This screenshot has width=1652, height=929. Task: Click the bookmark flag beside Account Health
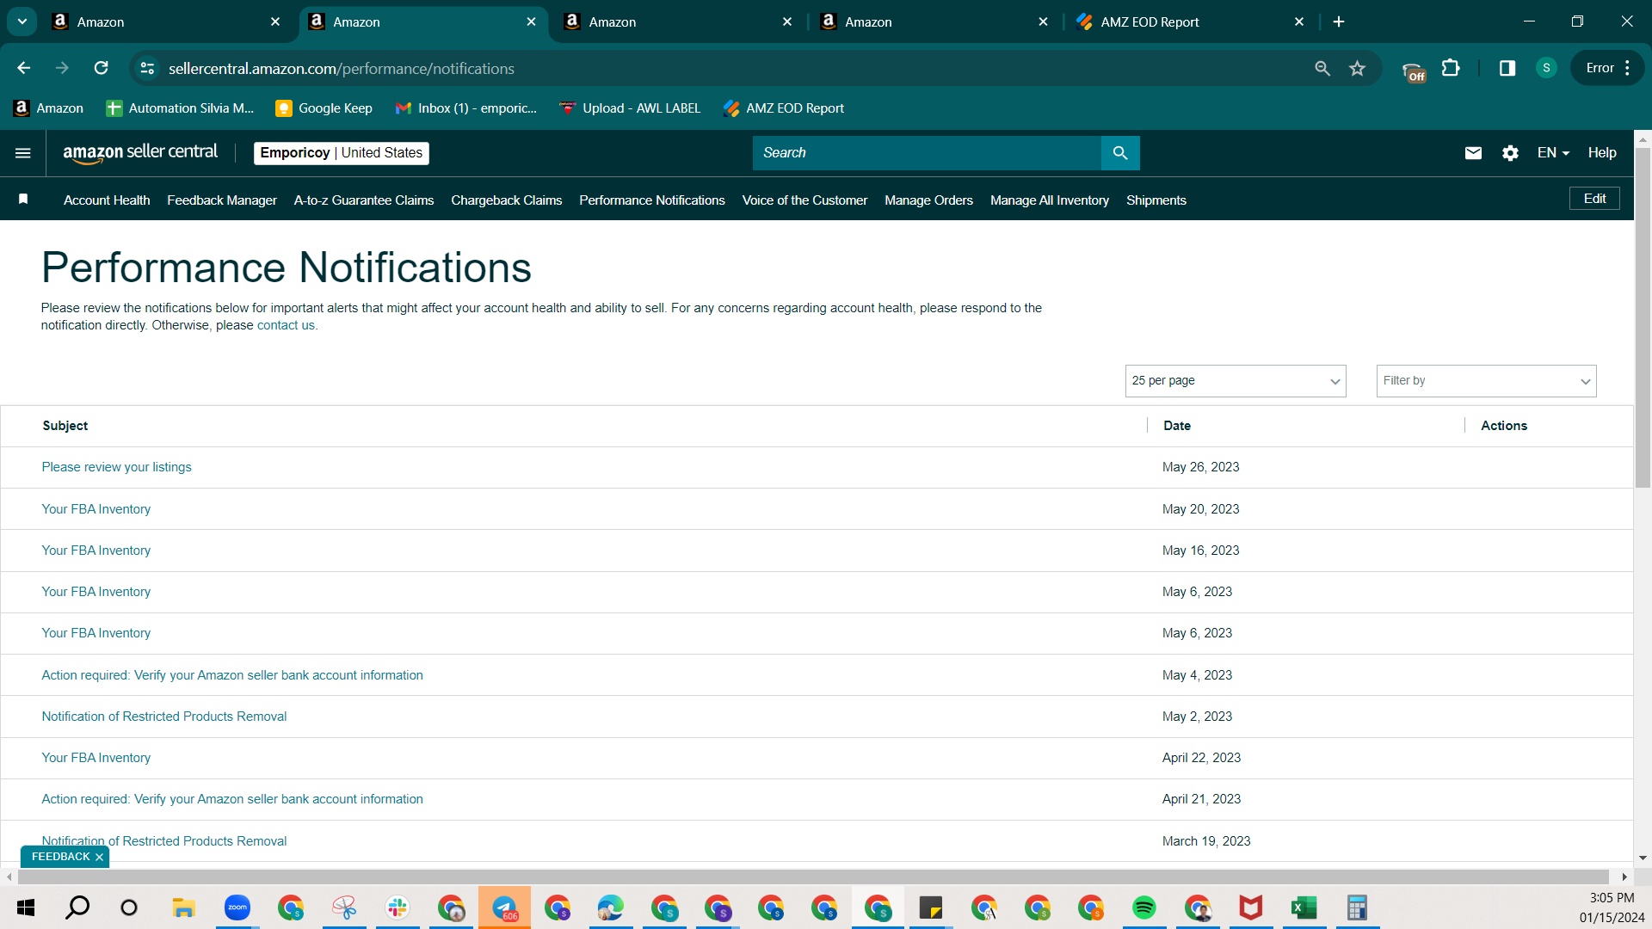coord(23,200)
